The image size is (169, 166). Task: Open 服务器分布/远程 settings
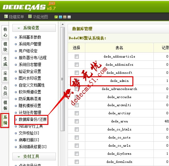pos(33,58)
